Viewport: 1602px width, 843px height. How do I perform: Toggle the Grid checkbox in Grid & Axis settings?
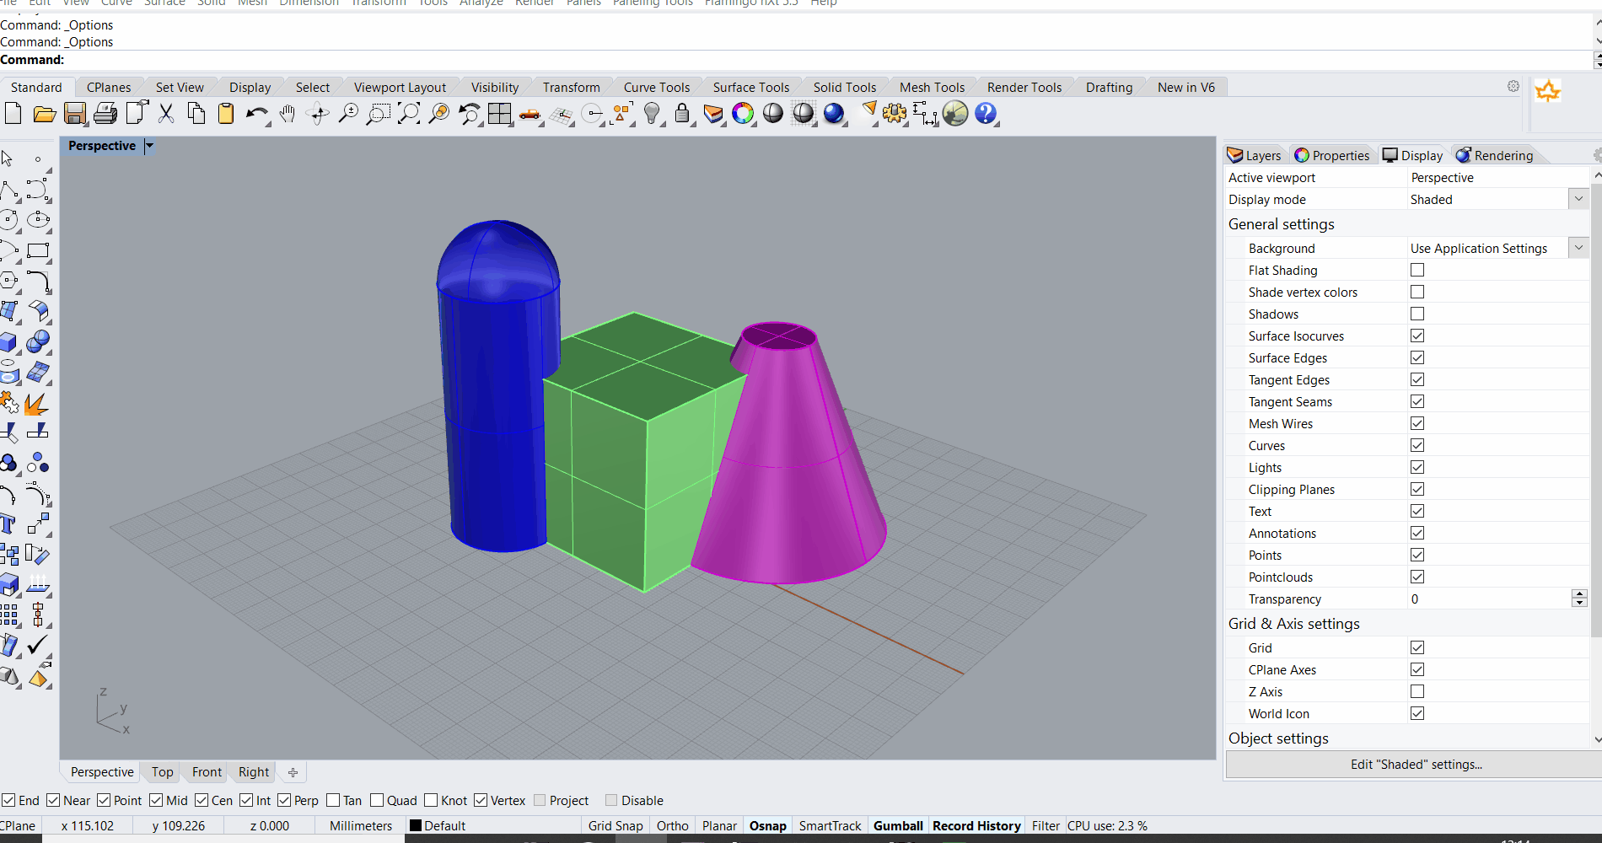pos(1417,647)
